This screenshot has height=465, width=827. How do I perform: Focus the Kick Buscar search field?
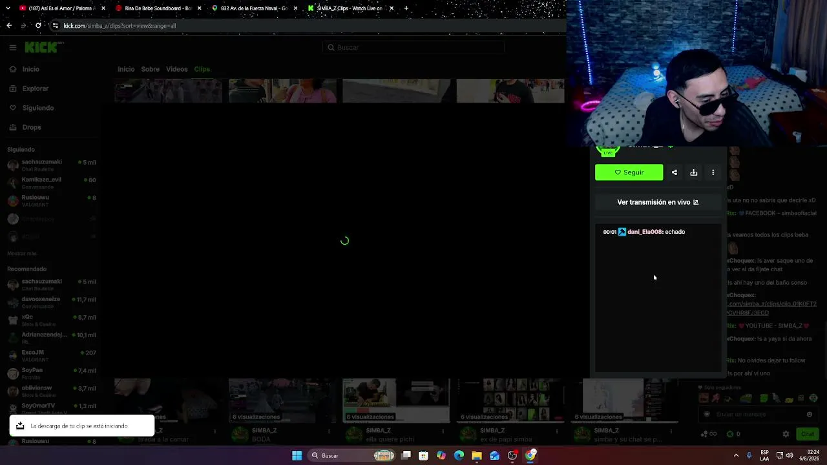coord(413,47)
